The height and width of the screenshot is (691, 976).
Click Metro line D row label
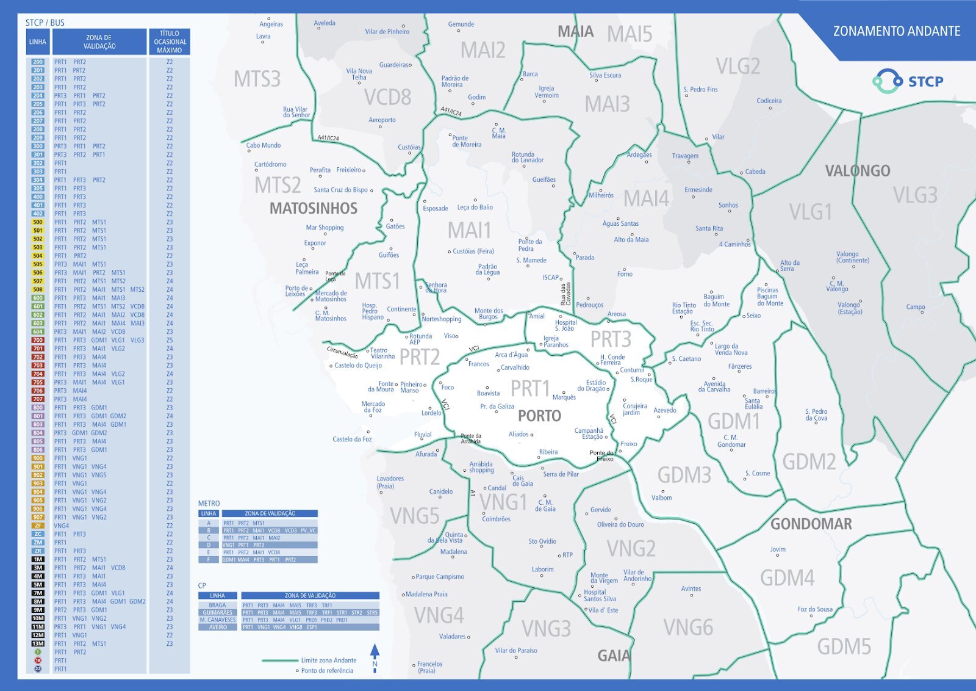tap(209, 545)
